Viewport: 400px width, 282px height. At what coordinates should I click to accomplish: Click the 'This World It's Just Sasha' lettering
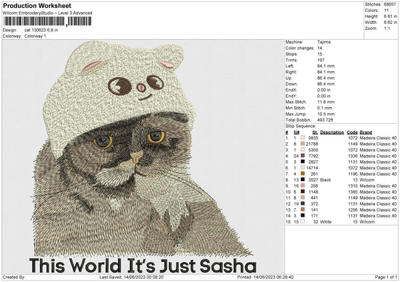tap(143, 266)
